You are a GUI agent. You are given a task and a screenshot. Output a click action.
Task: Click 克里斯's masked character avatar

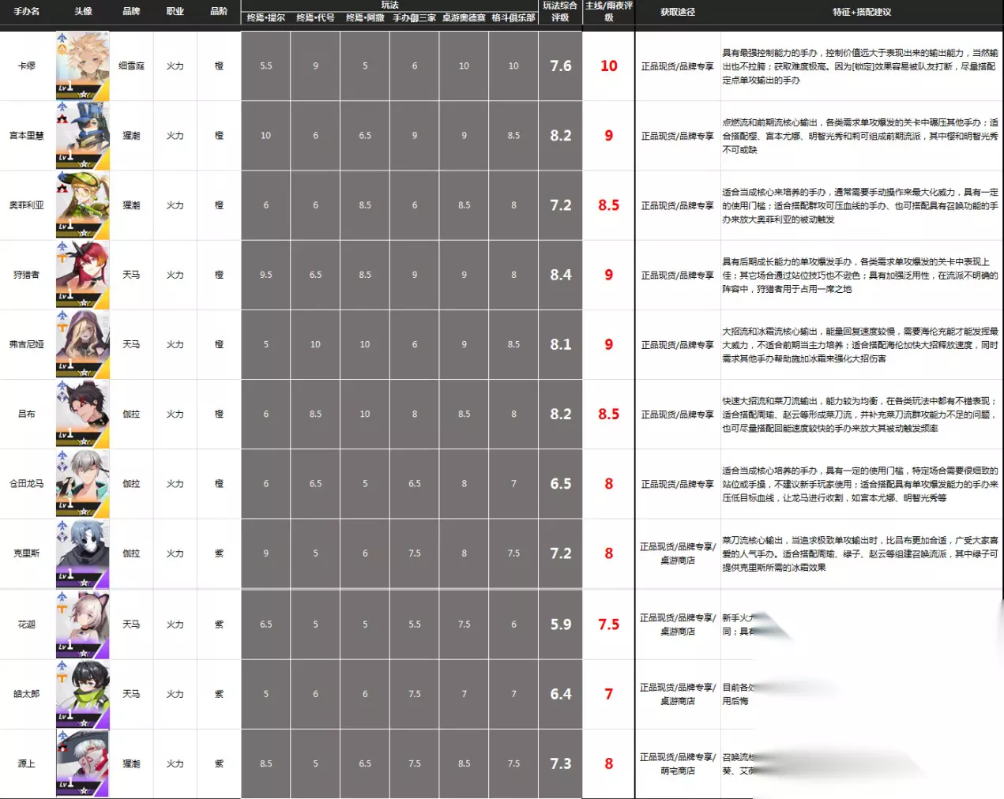pos(82,553)
